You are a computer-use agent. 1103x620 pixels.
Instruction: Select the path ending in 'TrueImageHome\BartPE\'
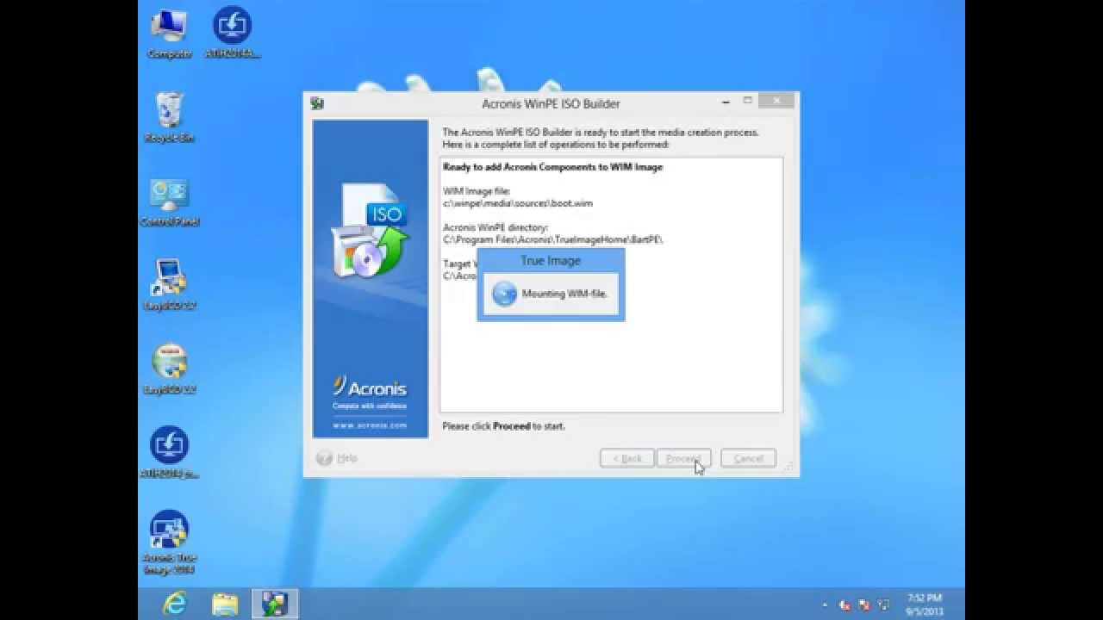(x=553, y=239)
